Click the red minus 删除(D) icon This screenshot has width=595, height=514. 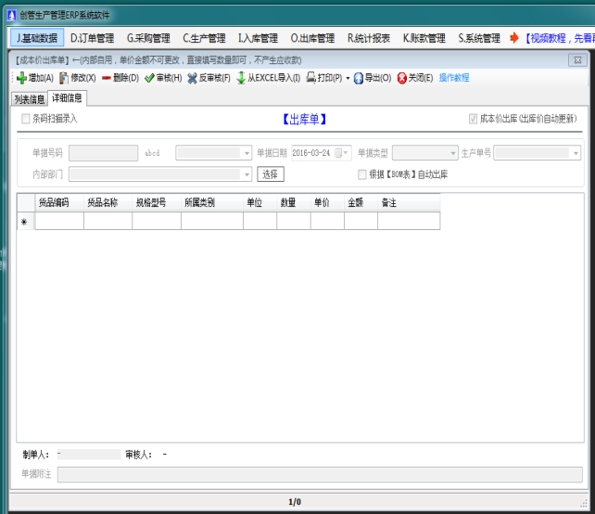click(107, 79)
